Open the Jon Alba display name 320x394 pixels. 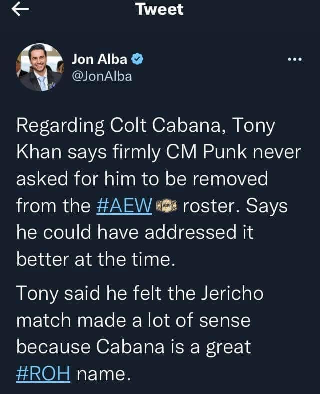[x=99, y=60]
